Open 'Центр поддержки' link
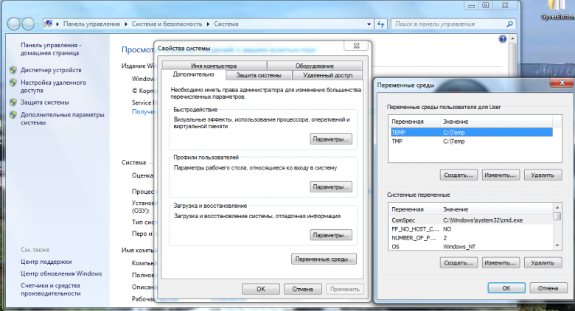Screen dimensions: 575x311 46,262
